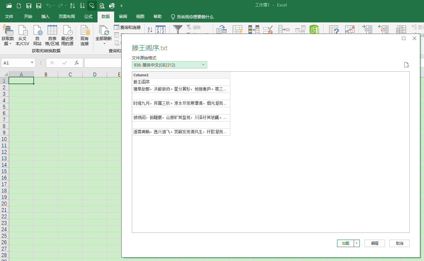Click the Insert Function fx icon
The image size is (424, 261).
(77, 63)
